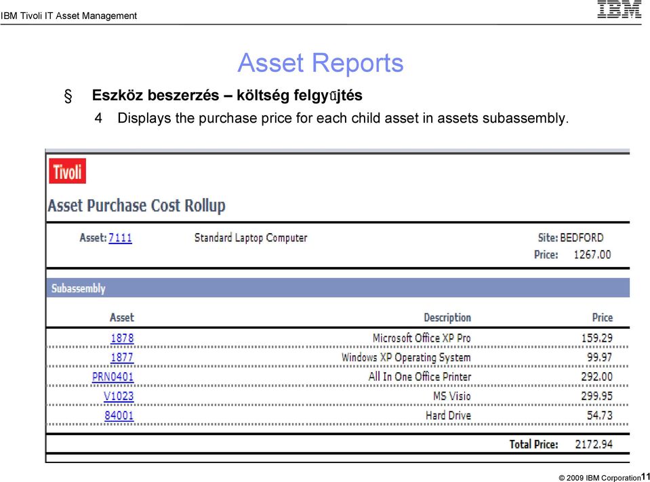Click 'Eszköz beszerzés – költség felgyűjtés' bullet
Viewport: 650px width, 482px height.
pyautogui.click(x=227, y=96)
